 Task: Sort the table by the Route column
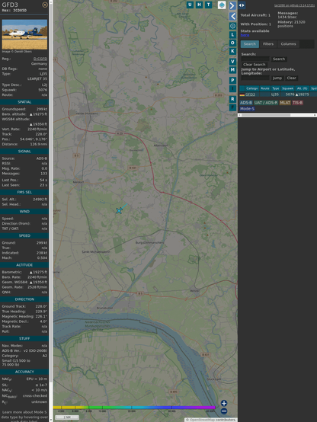pos(265,88)
